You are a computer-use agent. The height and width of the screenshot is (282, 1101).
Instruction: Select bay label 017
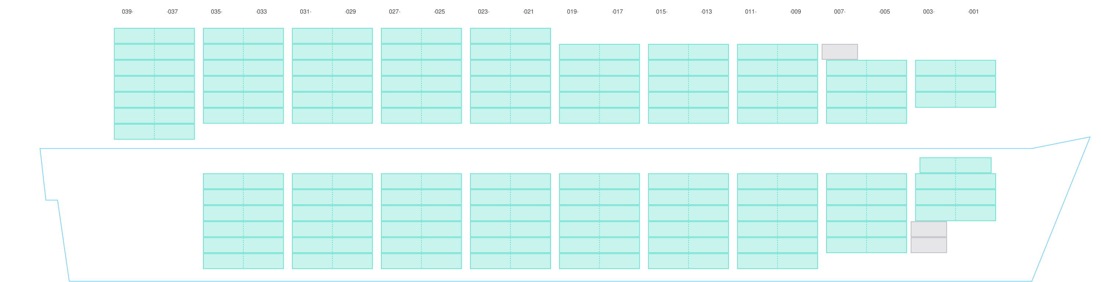617,11
